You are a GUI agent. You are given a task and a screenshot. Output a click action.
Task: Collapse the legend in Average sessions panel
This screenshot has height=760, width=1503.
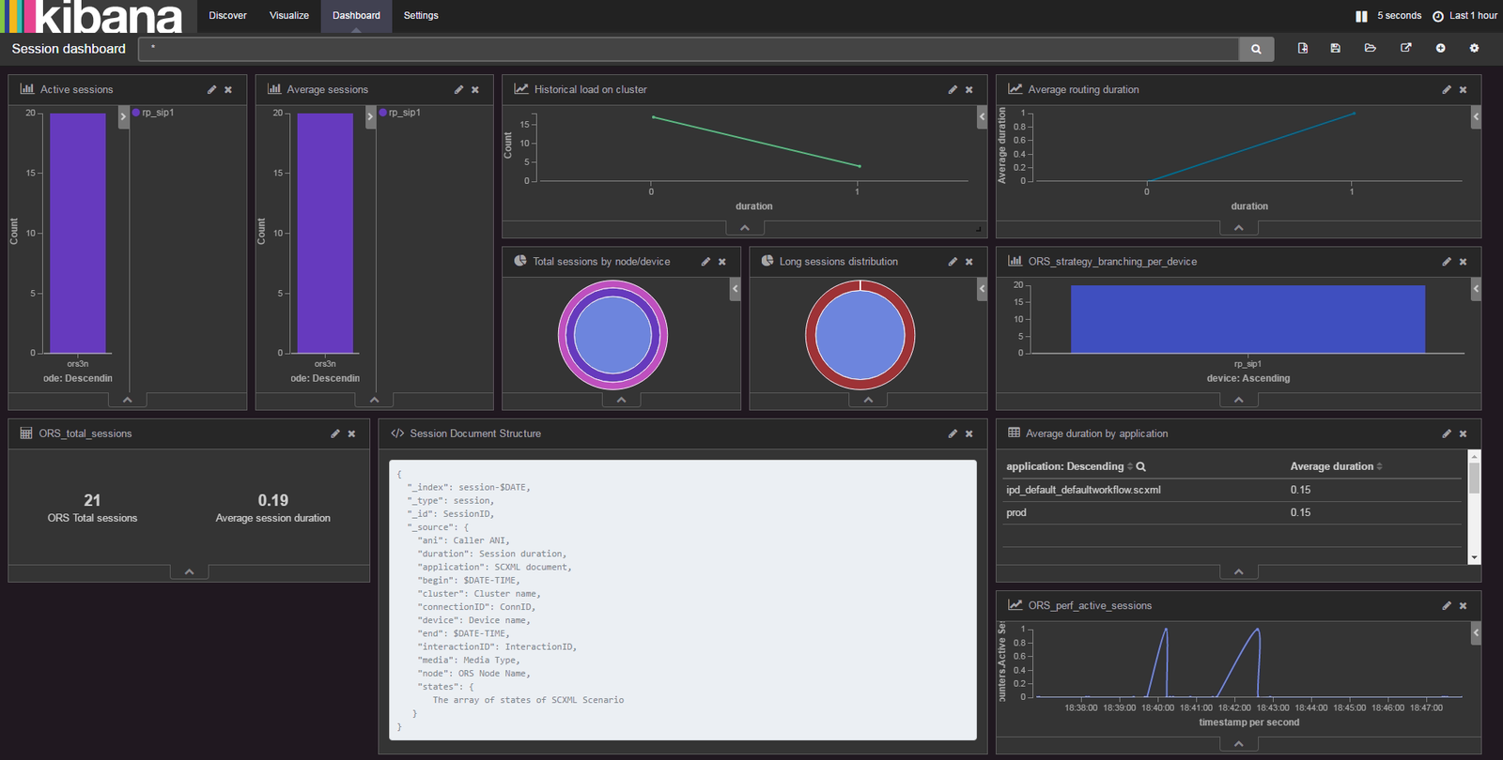[370, 116]
